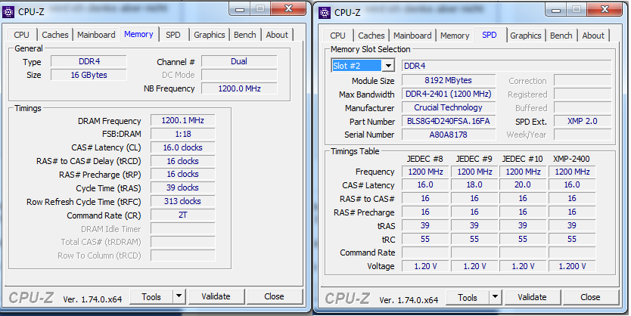Click the Command Rate 2T value
631x316 pixels.
pos(182,215)
